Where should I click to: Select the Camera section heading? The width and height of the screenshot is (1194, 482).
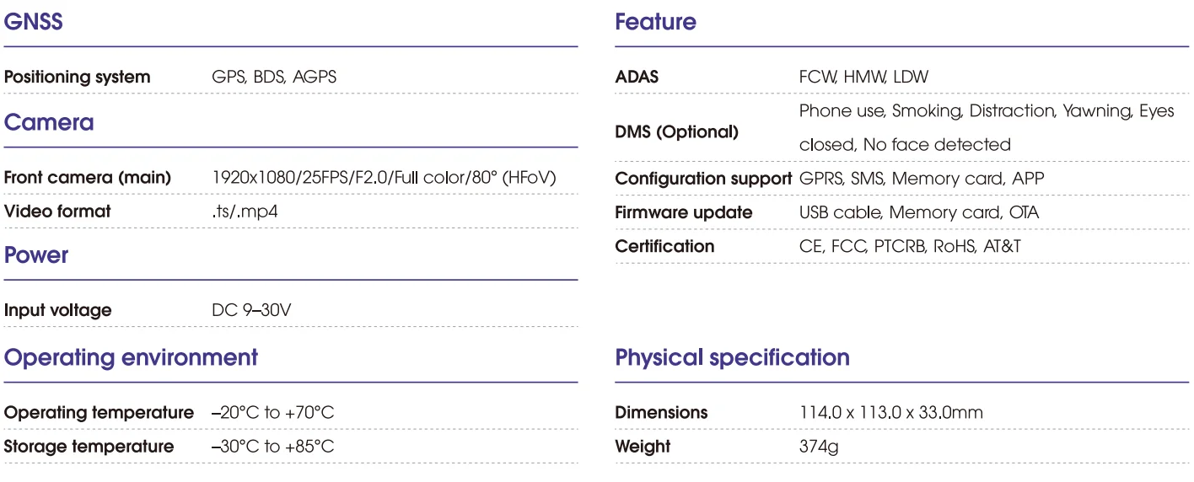pyautogui.click(x=49, y=123)
